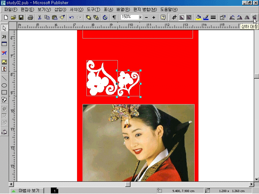Image resolution: width=259 pixels, height=194 pixels.
Task: Bring object to front icon
Action: (88, 17)
